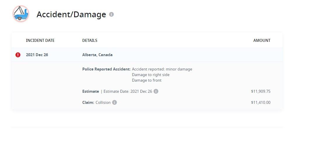This screenshot has height=141, width=309.
Task: Open info tooltip beside Accident/Damage heading
Action: [x=111, y=14]
